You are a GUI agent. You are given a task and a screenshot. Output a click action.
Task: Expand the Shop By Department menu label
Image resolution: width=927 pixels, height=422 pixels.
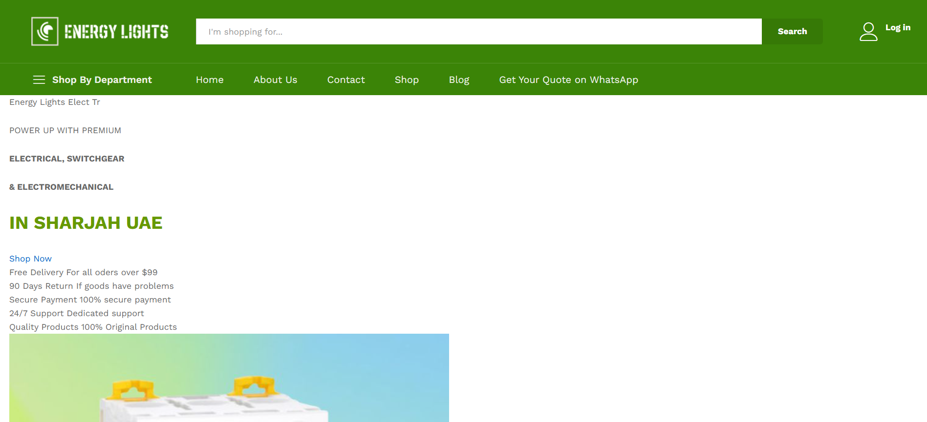point(102,80)
